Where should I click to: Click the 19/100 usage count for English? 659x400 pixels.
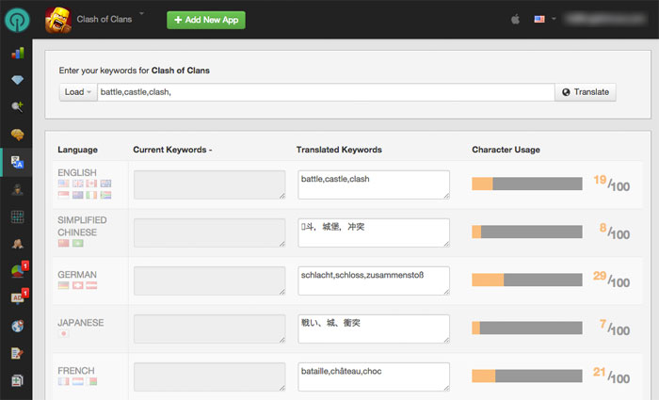[611, 184]
